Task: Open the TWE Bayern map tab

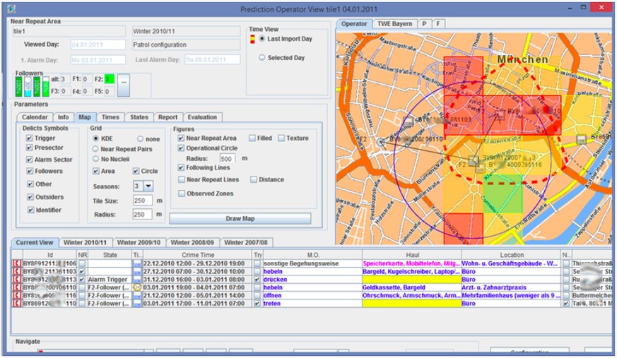Action: [394, 24]
